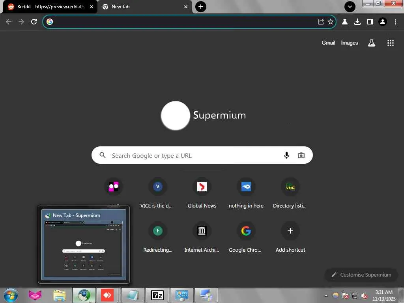The image size is (404, 303).
Task: Open 7-Zip from the taskbar
Action: click(157, 295)
